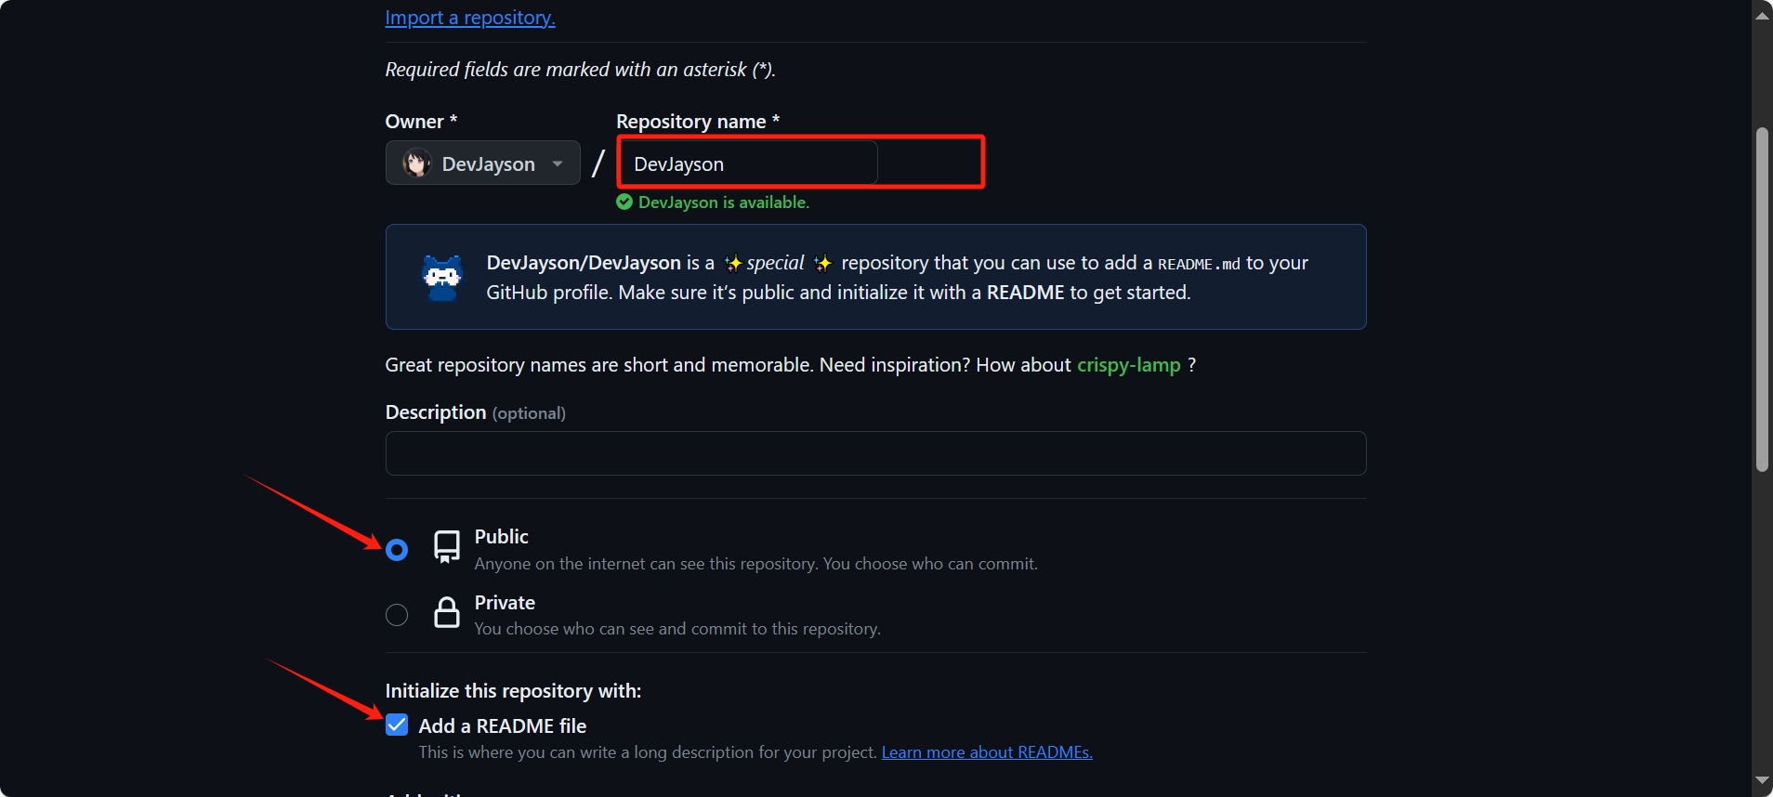Viewport: 1773px width, 797px height.
Task: Click 'DevJayson/DevJayson' bold text in notice
Action: [x=584, y=263]
